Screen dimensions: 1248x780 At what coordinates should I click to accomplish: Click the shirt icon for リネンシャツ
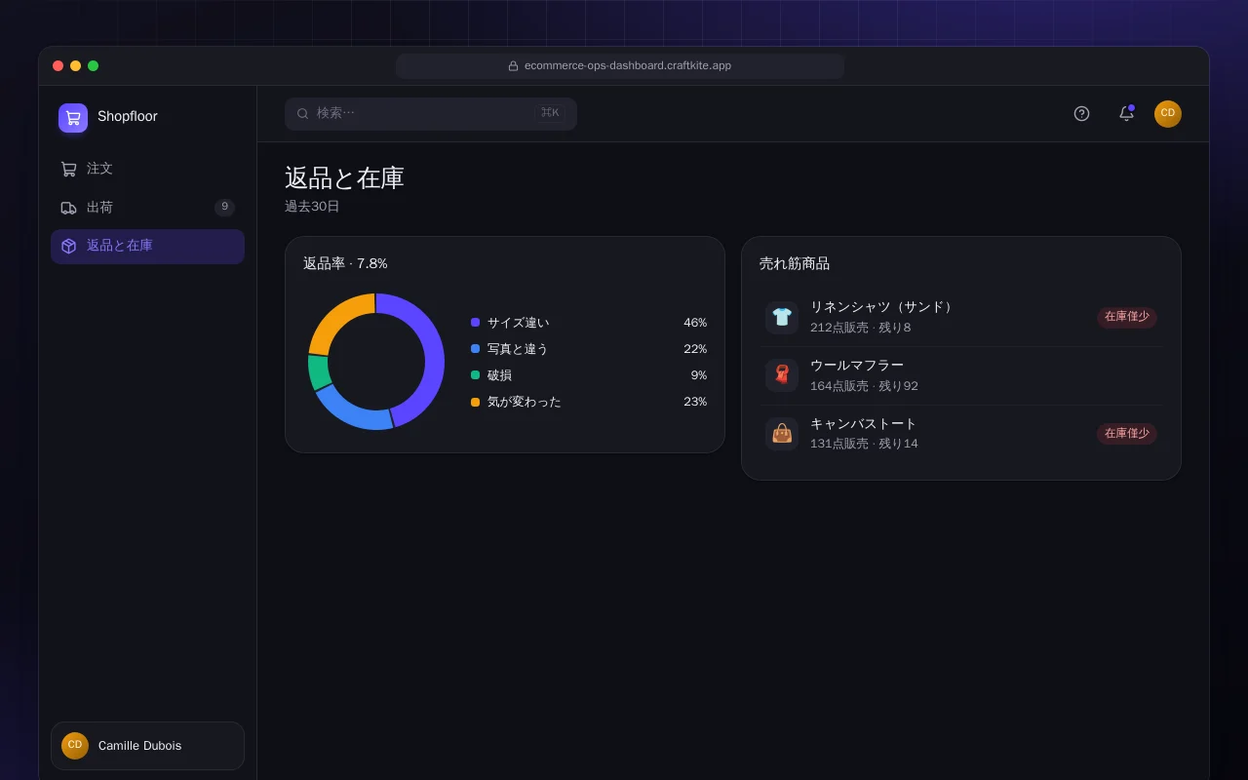point(782,317)
